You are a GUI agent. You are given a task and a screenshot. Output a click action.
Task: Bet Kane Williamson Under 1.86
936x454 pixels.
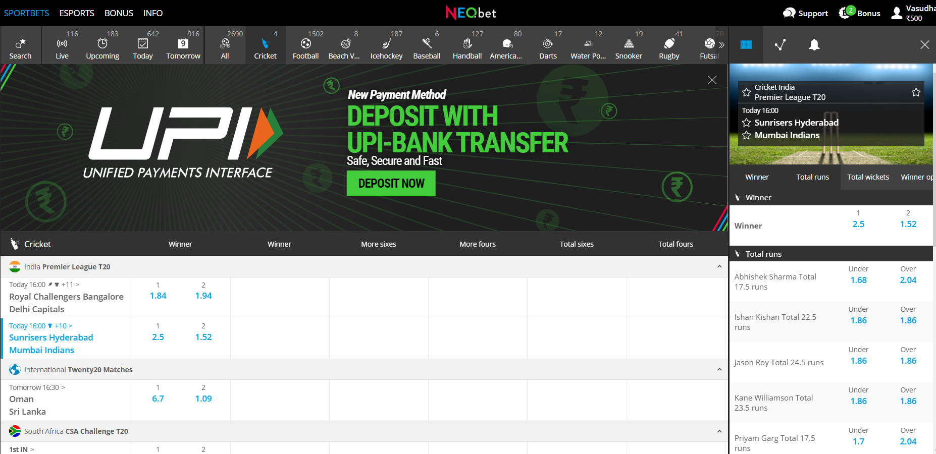point(858,401)
